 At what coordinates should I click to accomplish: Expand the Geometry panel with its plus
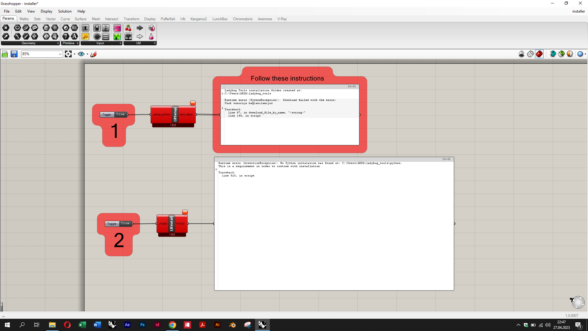pos(58,43)
